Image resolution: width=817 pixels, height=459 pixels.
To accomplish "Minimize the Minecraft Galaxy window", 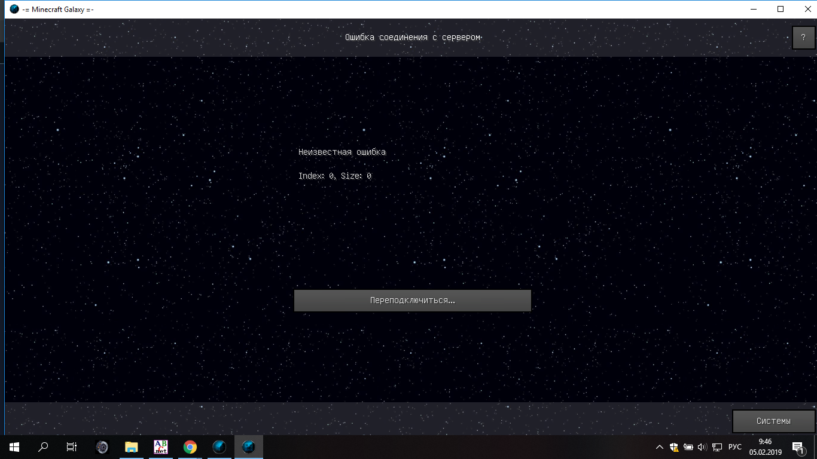I will (x=753, y=9).
